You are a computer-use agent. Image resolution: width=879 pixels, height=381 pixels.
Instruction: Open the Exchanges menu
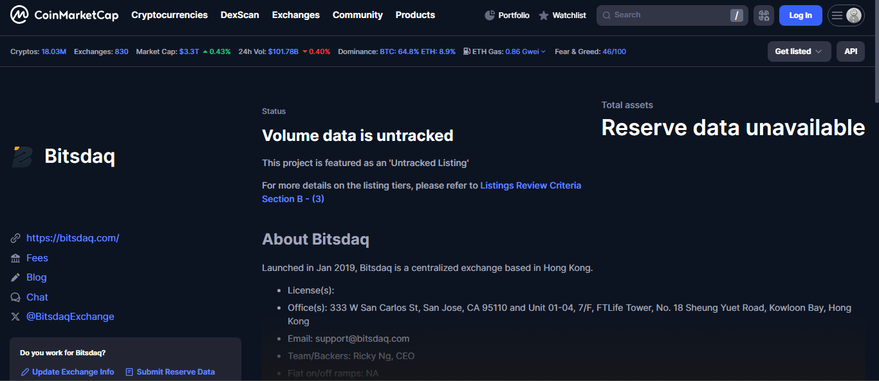(296, 15)
